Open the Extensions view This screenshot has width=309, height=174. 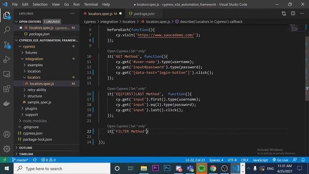[x=7, y=89]
